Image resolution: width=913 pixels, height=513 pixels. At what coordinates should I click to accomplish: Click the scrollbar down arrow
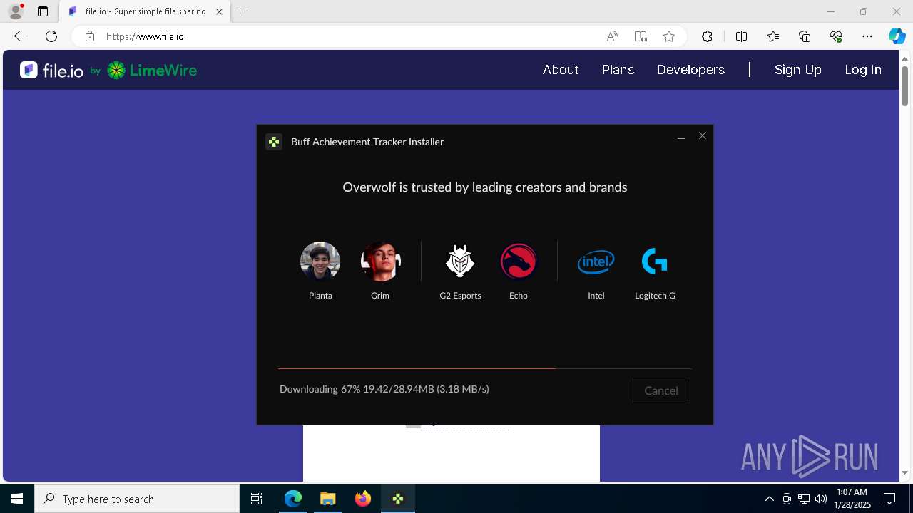pos(904,472)
